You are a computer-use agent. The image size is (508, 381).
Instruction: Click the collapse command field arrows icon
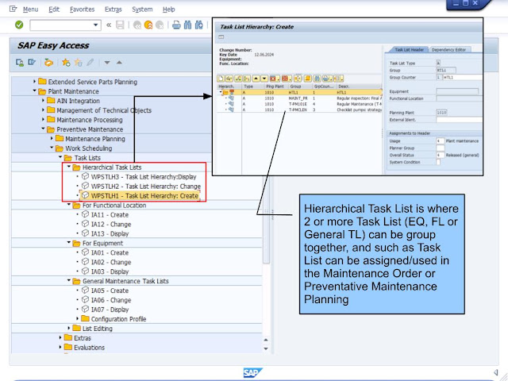tap(109, 25)
